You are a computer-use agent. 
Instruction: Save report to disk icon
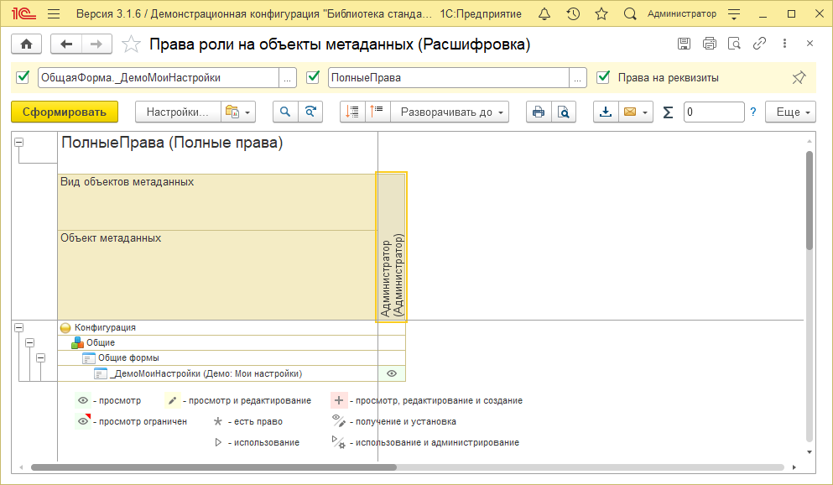[685, 44]
